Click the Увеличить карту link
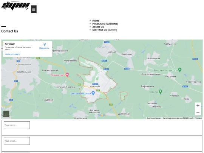The height and width of the screenshot is (153, 204). [12, 54]
